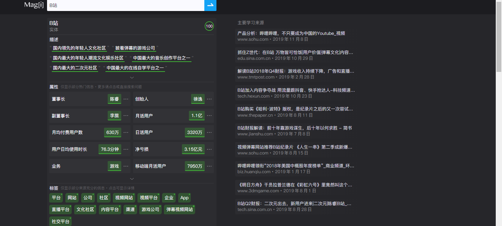Viewport: 502px width, 226px height.
Task: Click the 76.3分钟 value chip
Action: click(110, 149)
